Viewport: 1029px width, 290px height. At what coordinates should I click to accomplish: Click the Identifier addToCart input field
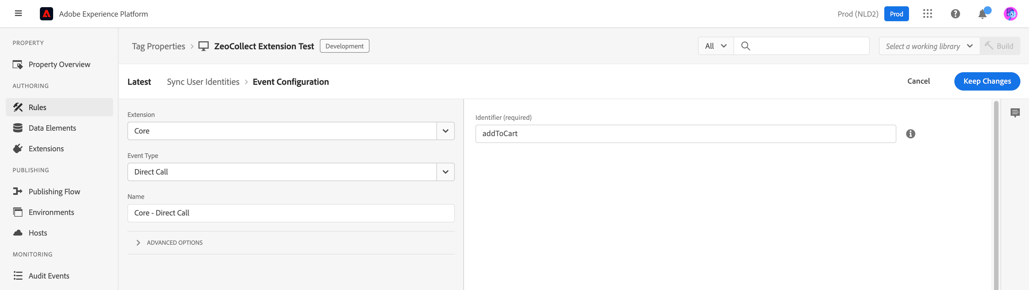tap(685, 134)
